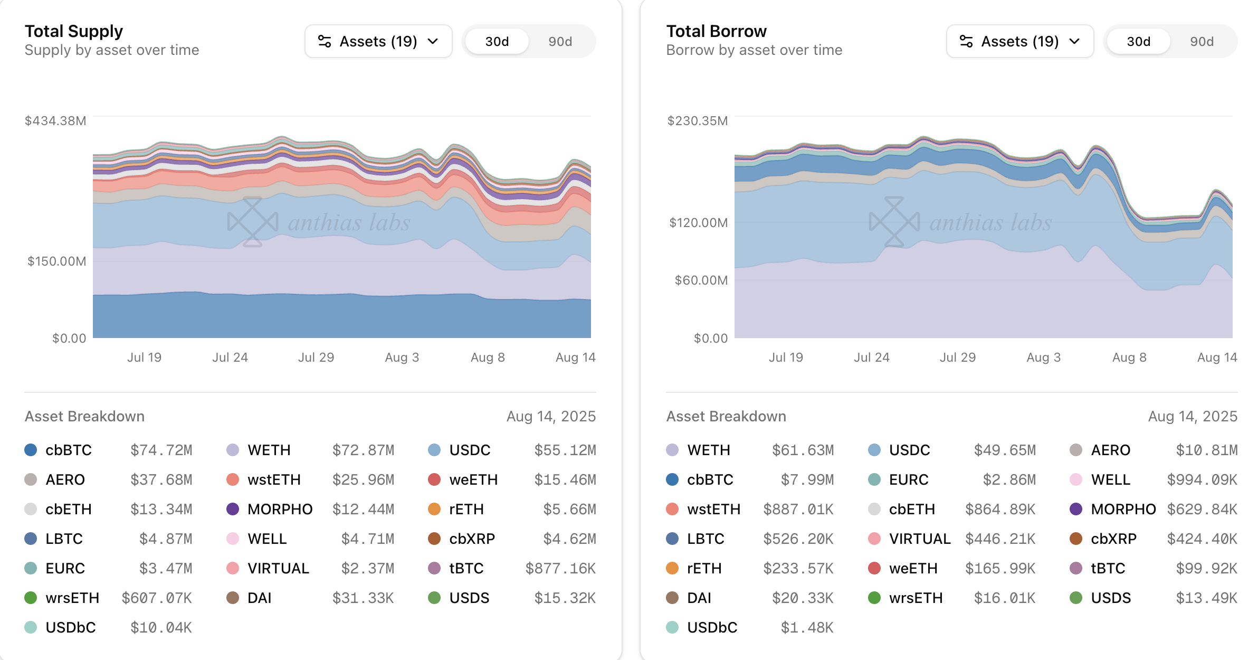Click the WETH entry in borrow breakdown

tap(708, 450)
